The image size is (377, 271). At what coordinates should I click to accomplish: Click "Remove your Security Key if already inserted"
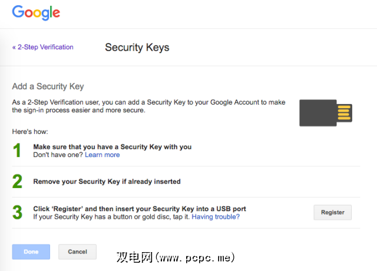[x=107, y=182]
